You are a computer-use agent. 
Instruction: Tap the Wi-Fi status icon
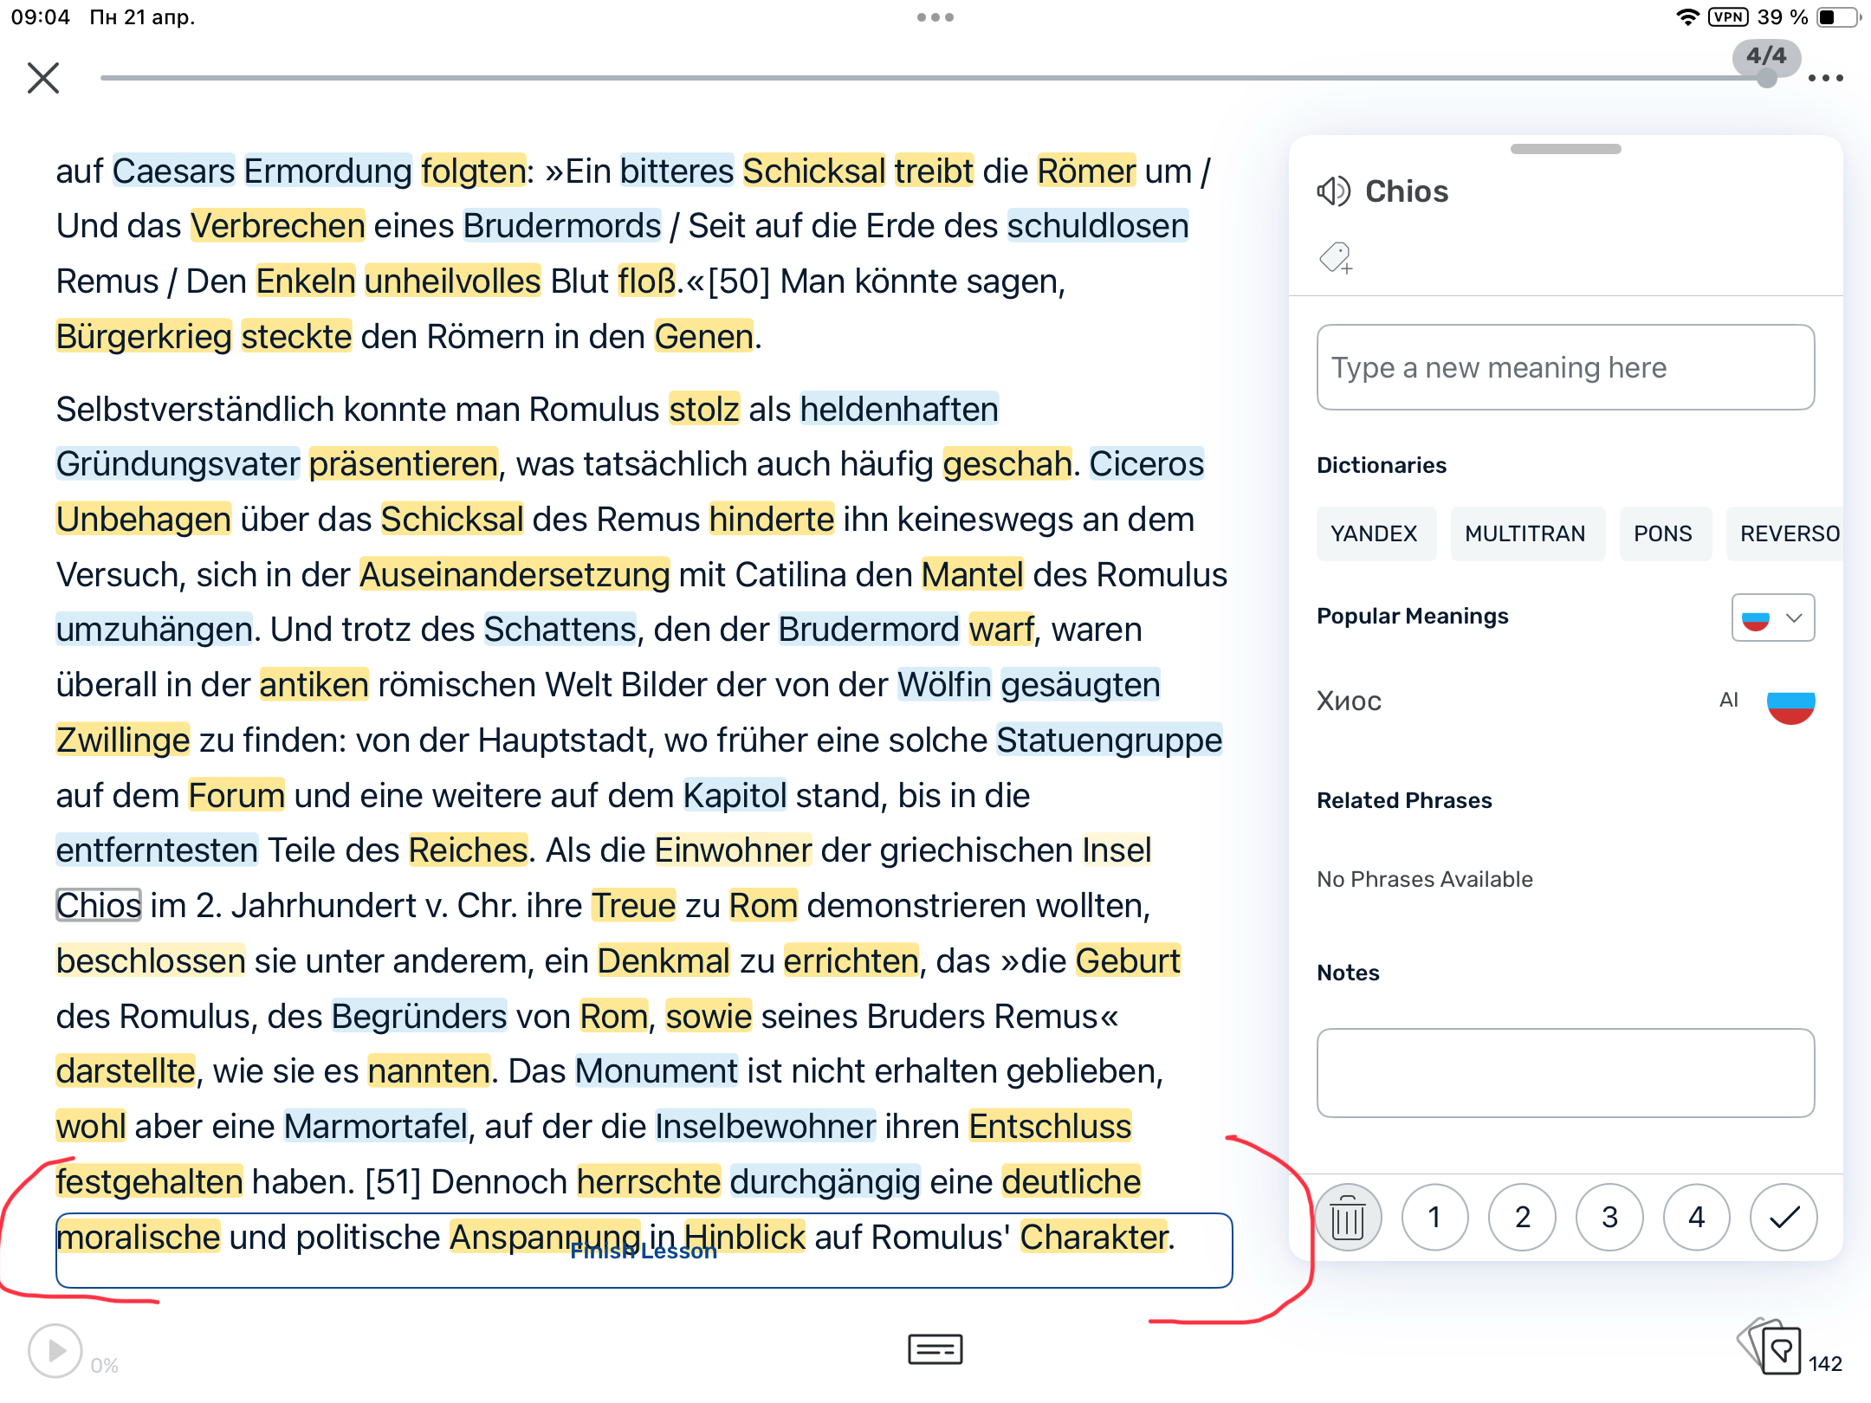coord(1687,16)
